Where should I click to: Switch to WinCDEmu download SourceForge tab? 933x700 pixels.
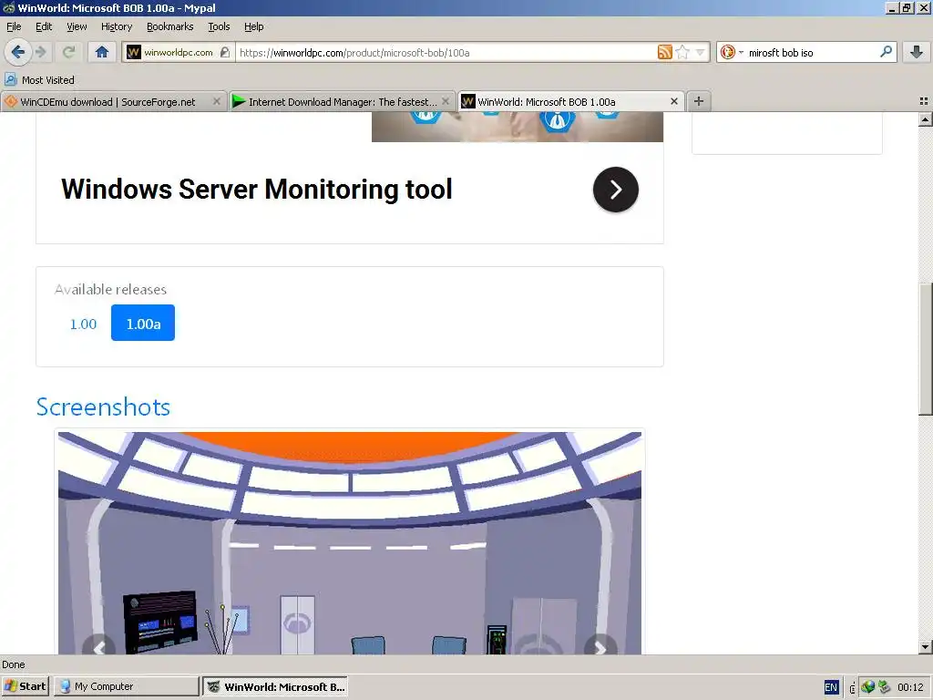[108, 102]
